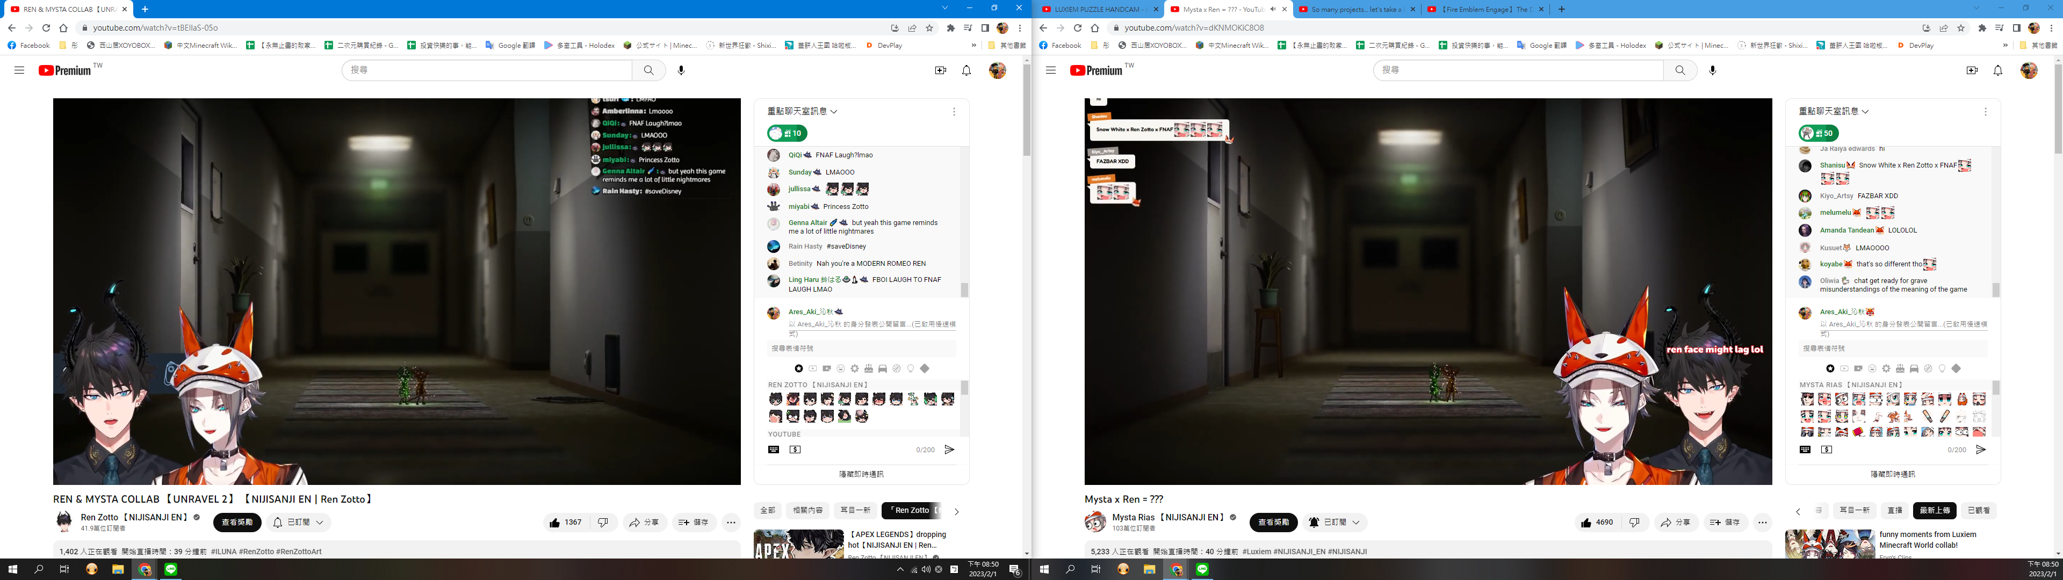Like the Ren Zotto stream (1367 likes)
This screenshot has width=2063, height=580.
[x=565, y=523]
